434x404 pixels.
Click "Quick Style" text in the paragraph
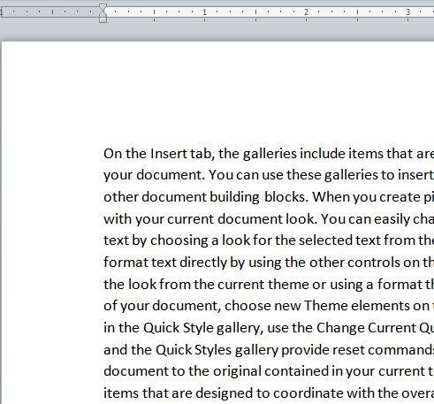[x=179, y=328]
